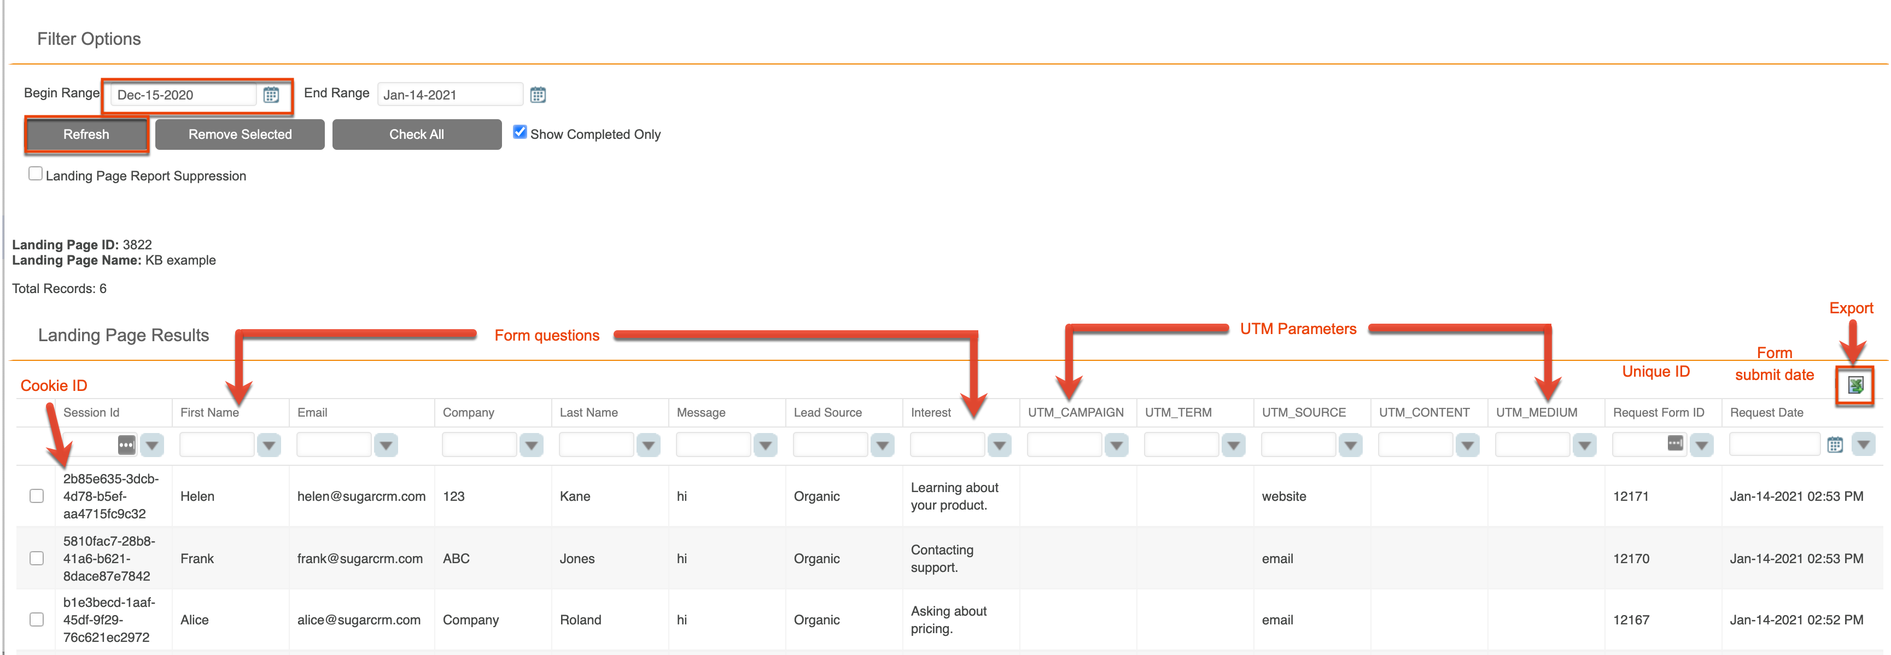Viewport: 1891px width, 655px height.
Task: Enable Landing Page Report Suppression checkbox
Action: coord(35,174)
